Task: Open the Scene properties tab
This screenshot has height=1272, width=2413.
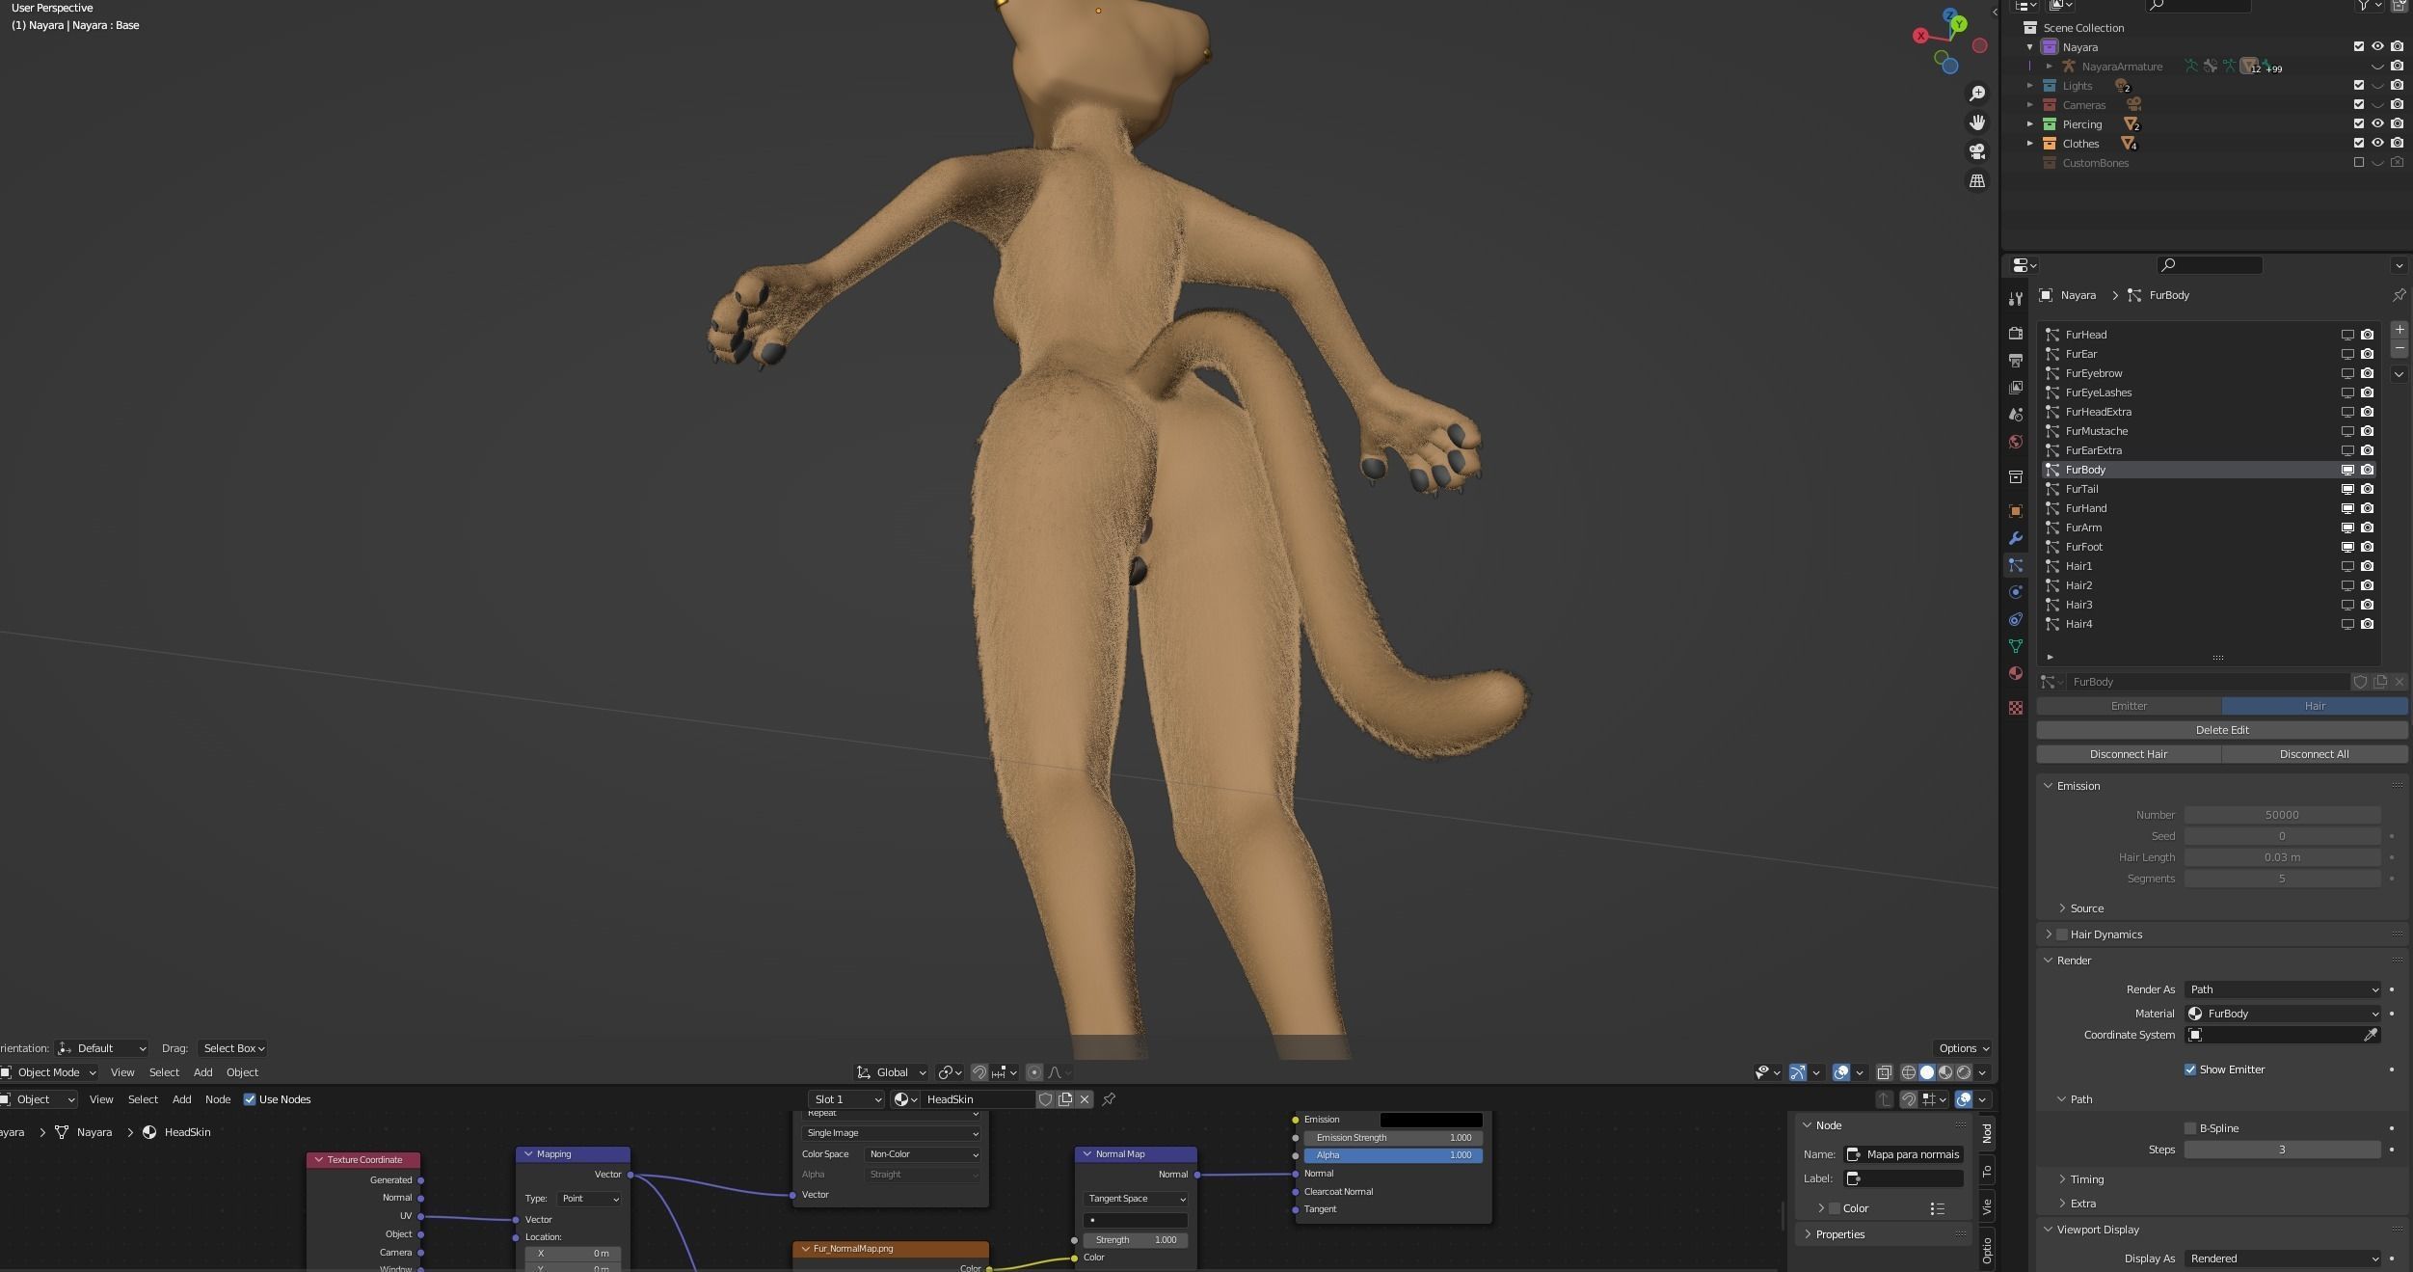Action: [x=2015, y=414]
